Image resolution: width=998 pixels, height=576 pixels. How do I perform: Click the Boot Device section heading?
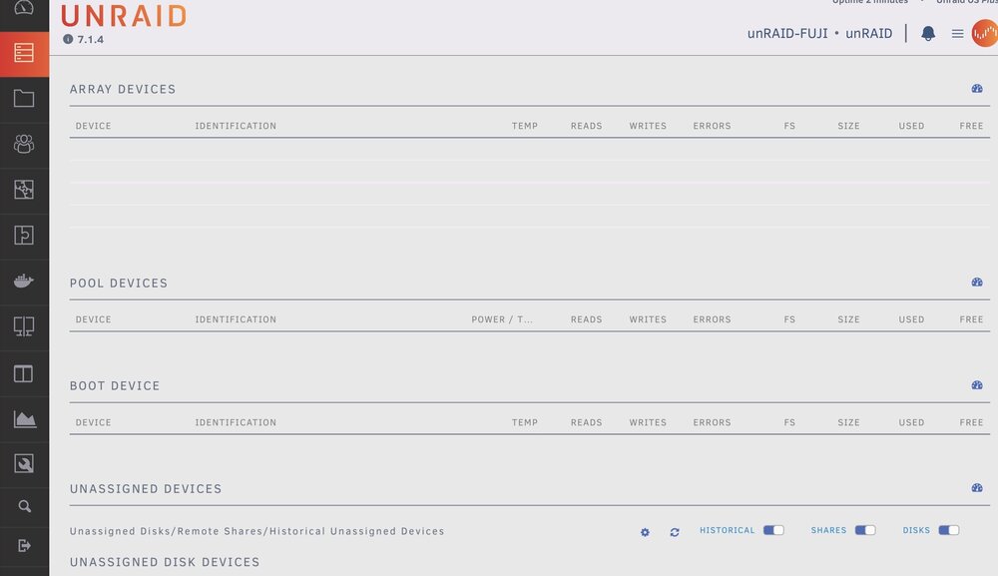pos(115,385)
